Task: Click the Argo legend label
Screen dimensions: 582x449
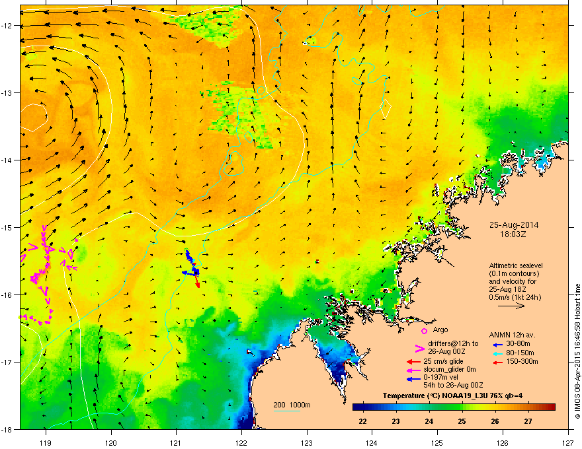Action: coord(440,329)
